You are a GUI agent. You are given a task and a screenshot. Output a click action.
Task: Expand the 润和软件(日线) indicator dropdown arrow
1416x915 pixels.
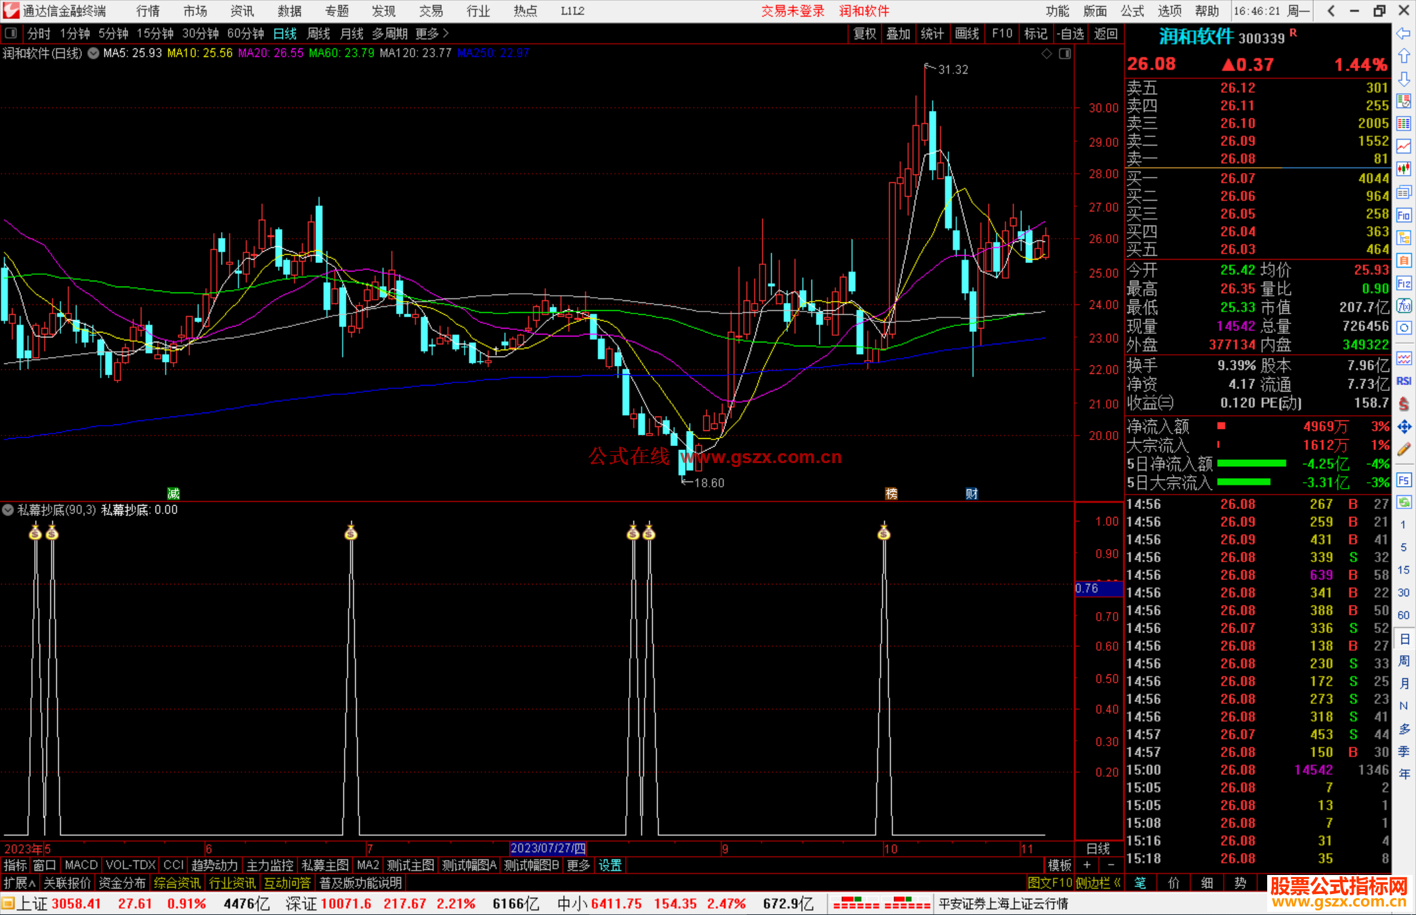[x=93, y=53]
